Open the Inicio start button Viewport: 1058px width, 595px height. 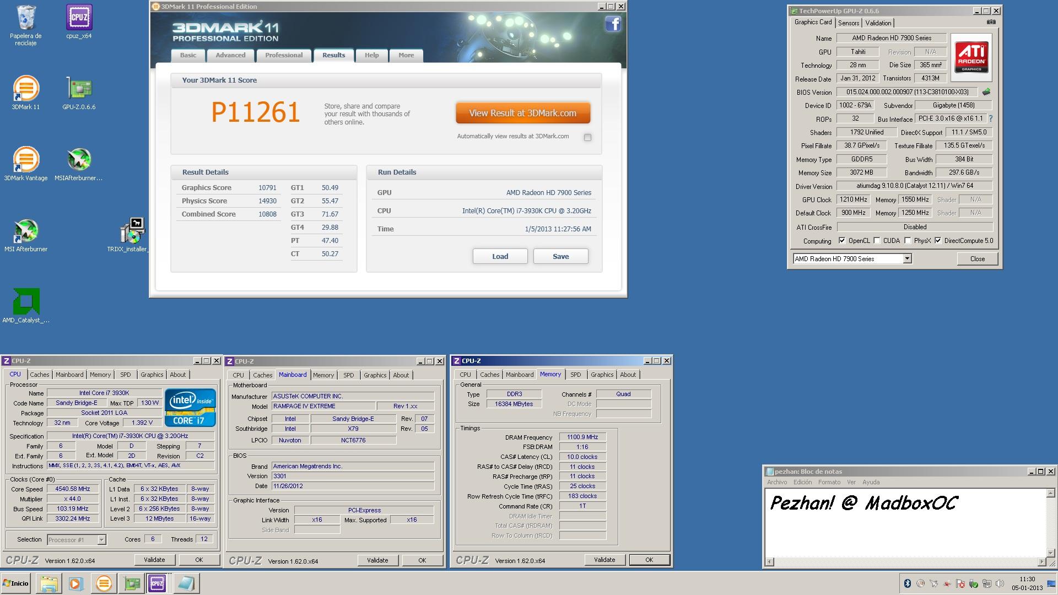coord(16,583)
